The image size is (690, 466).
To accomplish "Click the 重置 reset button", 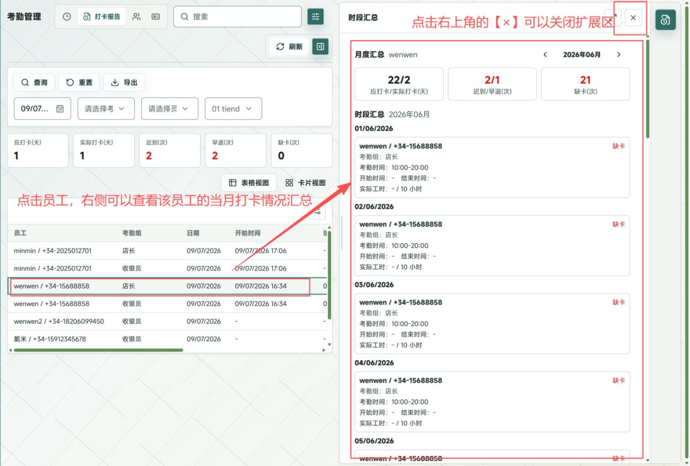I will (79, 82).
